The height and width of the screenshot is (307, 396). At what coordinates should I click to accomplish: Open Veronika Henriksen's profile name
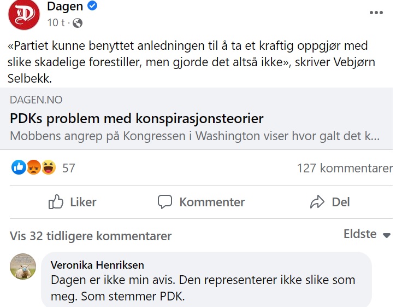point(97,265)
